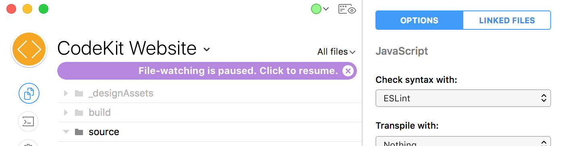Resume file-watching via the purple banner

click(238, 71)
